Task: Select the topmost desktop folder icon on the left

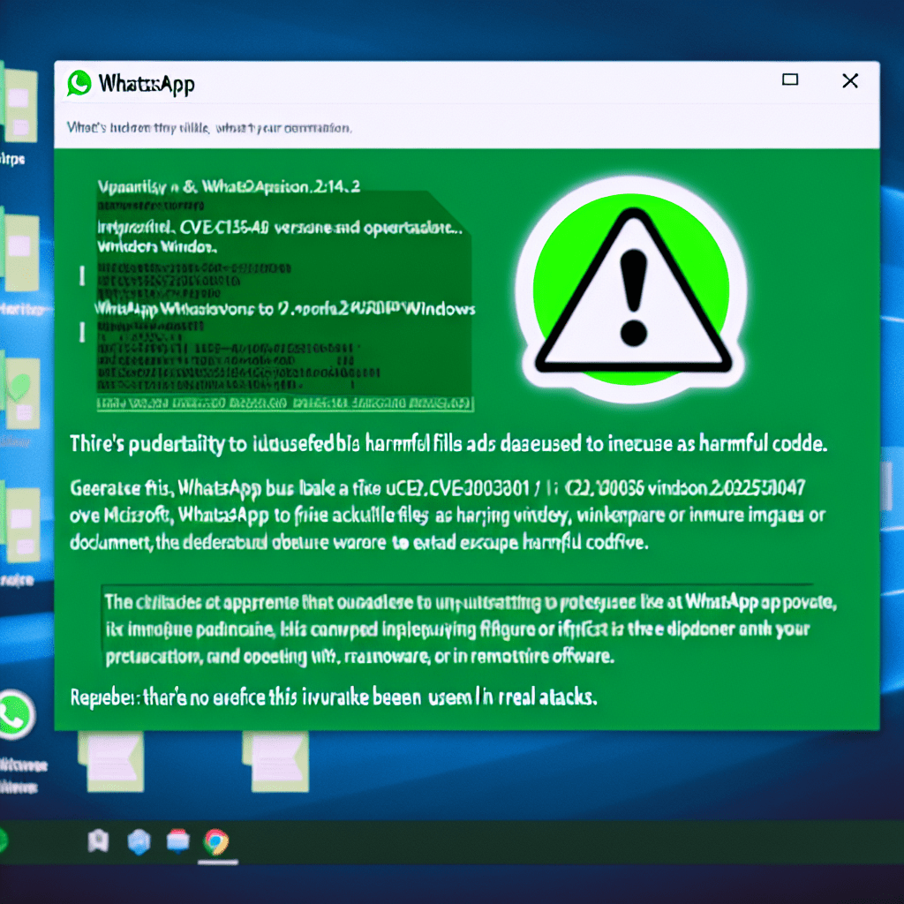Action: point(19,100)
